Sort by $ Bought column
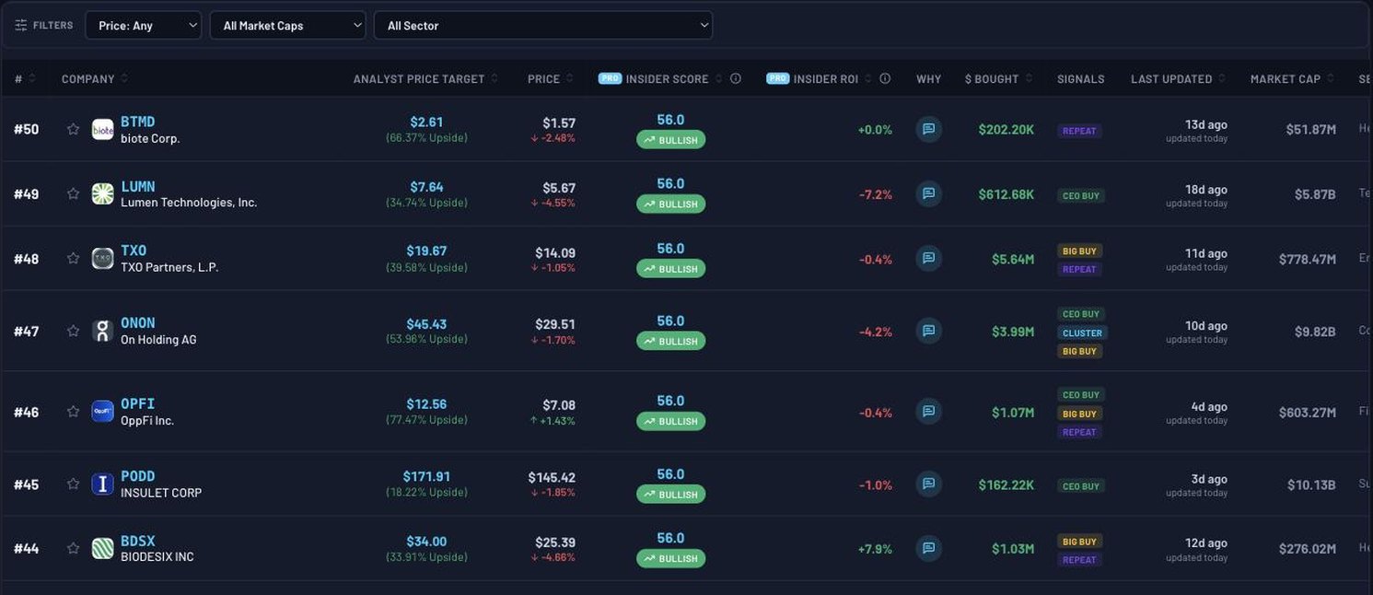Viewport: 1373px width, 595px height. pyautogui.click(x=998, y=78)
